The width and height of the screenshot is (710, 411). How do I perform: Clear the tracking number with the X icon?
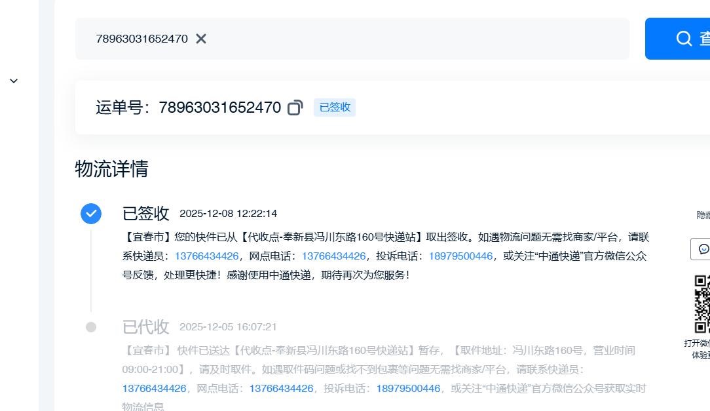[201, 39]
